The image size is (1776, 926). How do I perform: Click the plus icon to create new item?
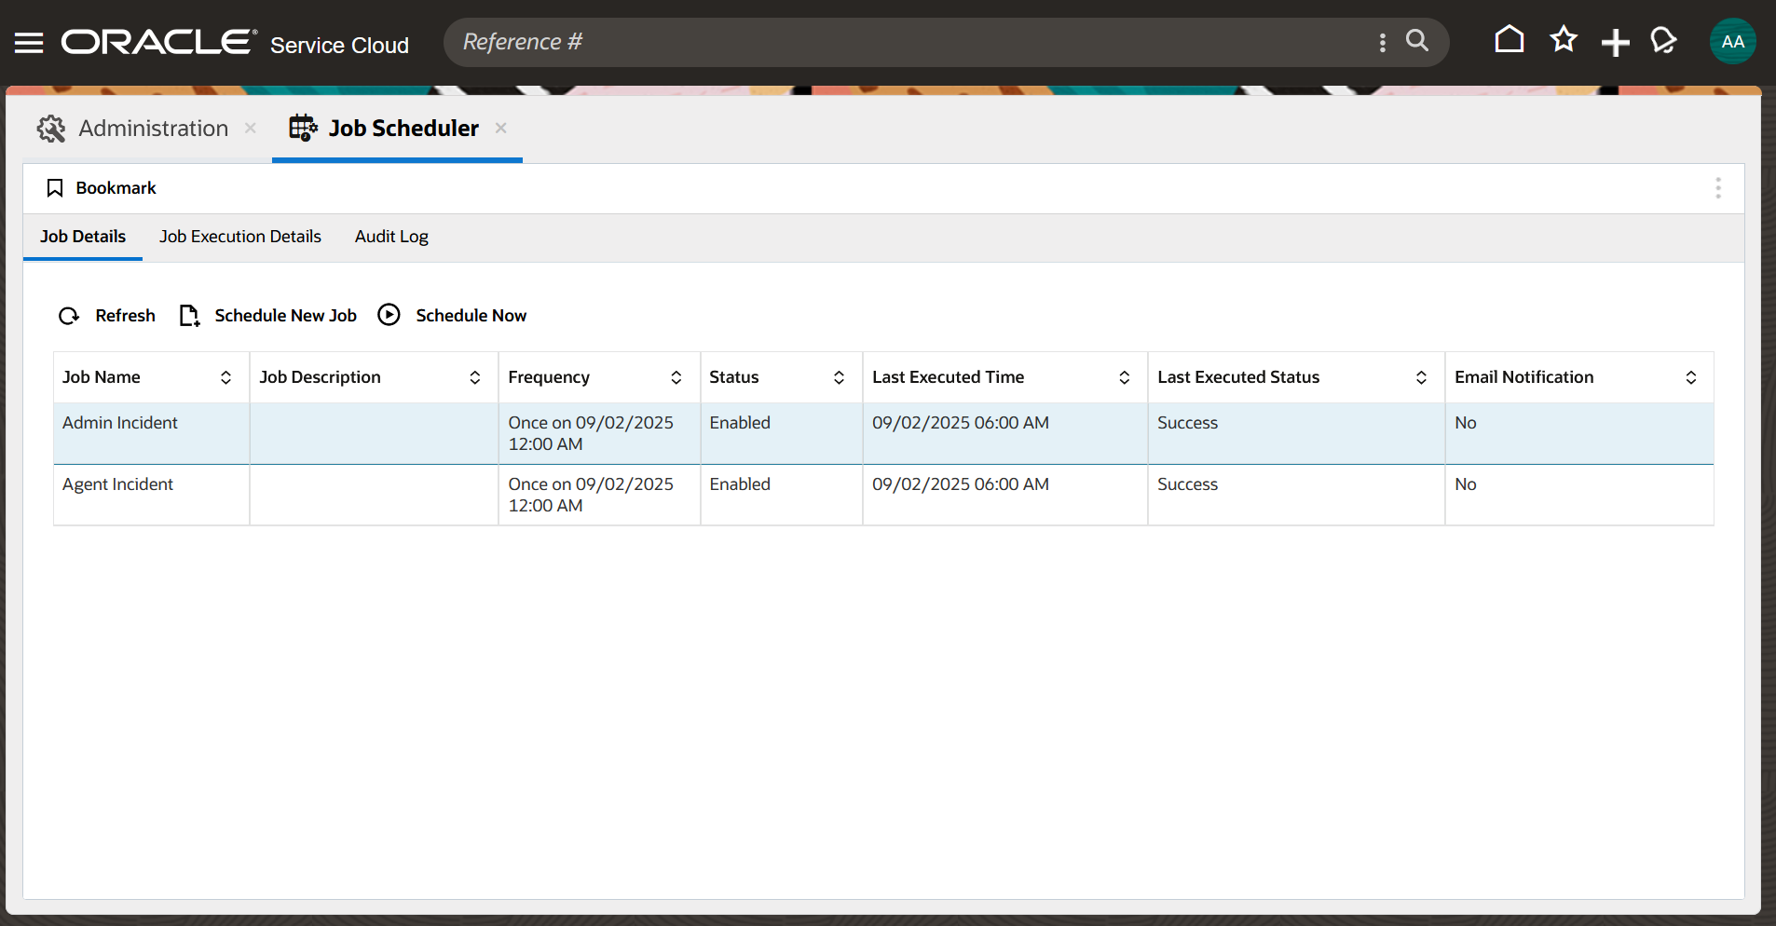(x=1616, y=41)
